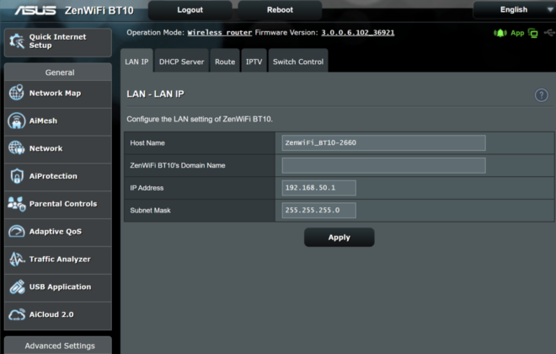Click the AiMesh icon in sidebar
The image size is (556, 354).
(x=16, y=121)
